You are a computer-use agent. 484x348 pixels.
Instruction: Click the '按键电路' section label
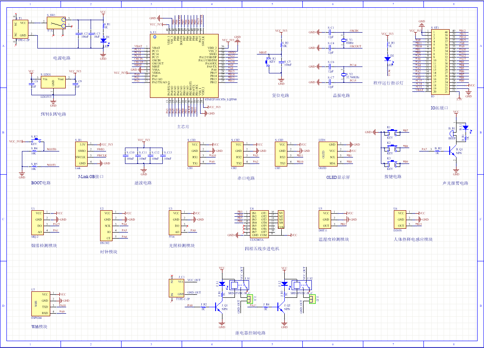click(x=393, y=176)
